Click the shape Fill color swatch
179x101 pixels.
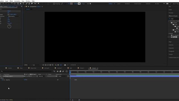point(72,4)
